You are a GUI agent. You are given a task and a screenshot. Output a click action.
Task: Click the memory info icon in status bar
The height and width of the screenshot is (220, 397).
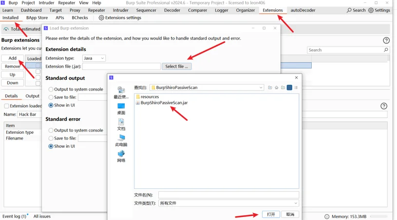click(x=327, y=217)
